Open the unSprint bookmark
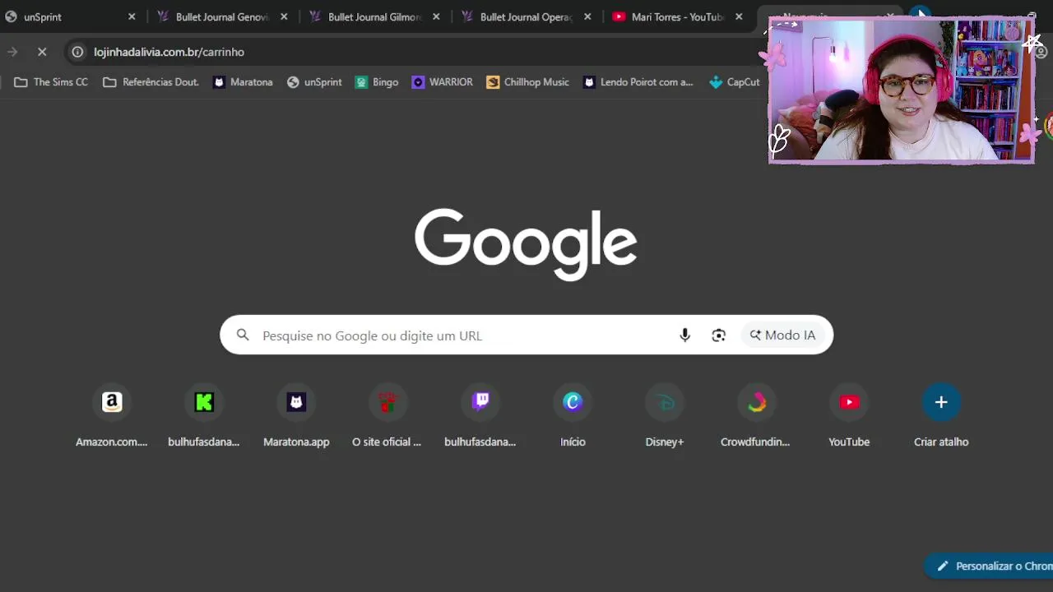The image size is (1053, 592). pyautogui.click(x=314, y=82)
